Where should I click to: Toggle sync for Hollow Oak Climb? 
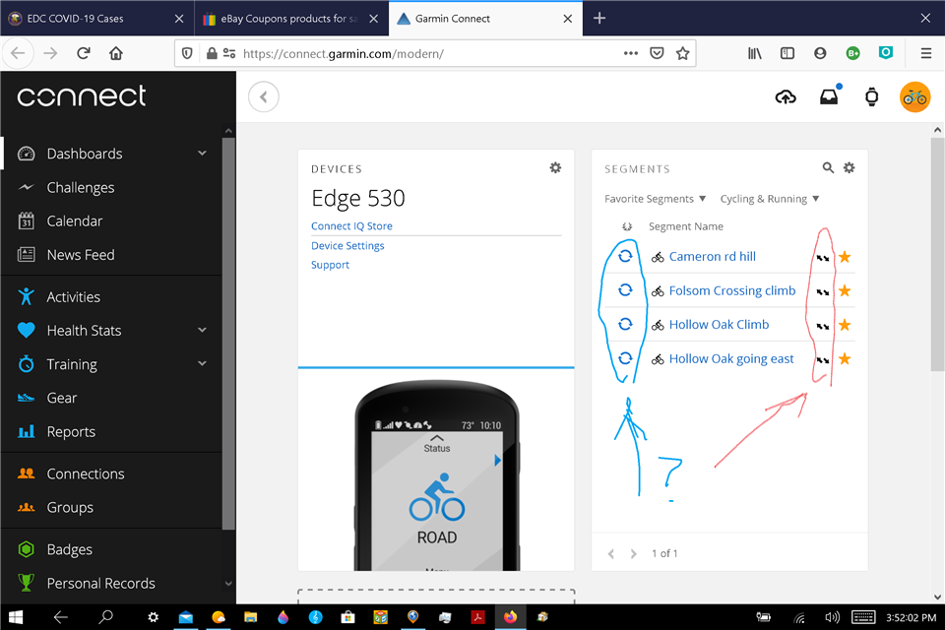click(625, 324)
